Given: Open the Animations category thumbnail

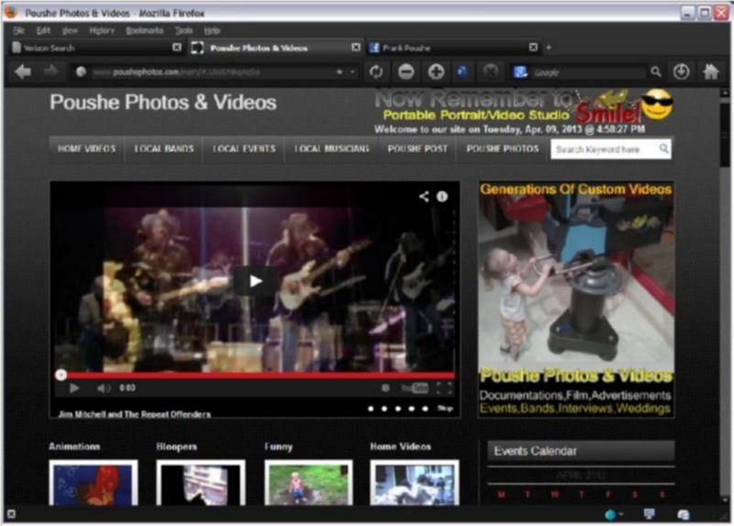Looking at the screenshot, I should coord(94,483).
